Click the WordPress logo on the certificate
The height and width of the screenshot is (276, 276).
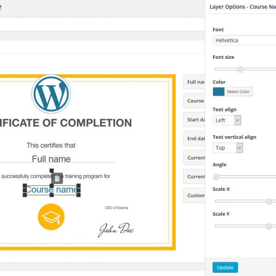(51, 94)
